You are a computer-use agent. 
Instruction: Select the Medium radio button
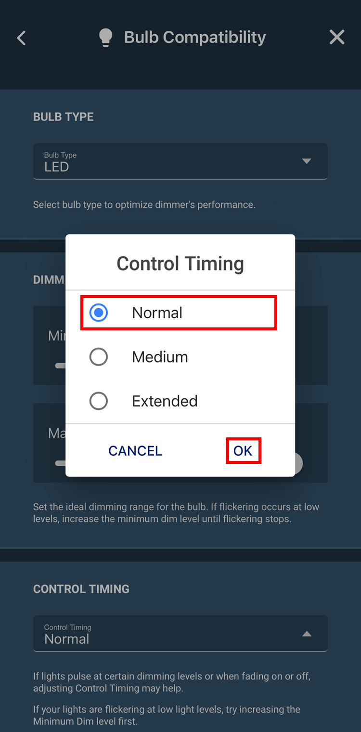[99, 357]
